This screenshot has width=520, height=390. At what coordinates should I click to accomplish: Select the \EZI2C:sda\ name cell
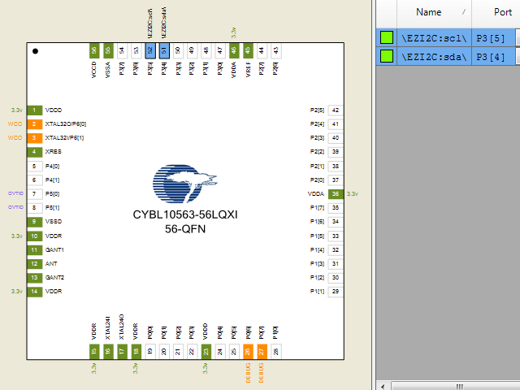point(434,56)
